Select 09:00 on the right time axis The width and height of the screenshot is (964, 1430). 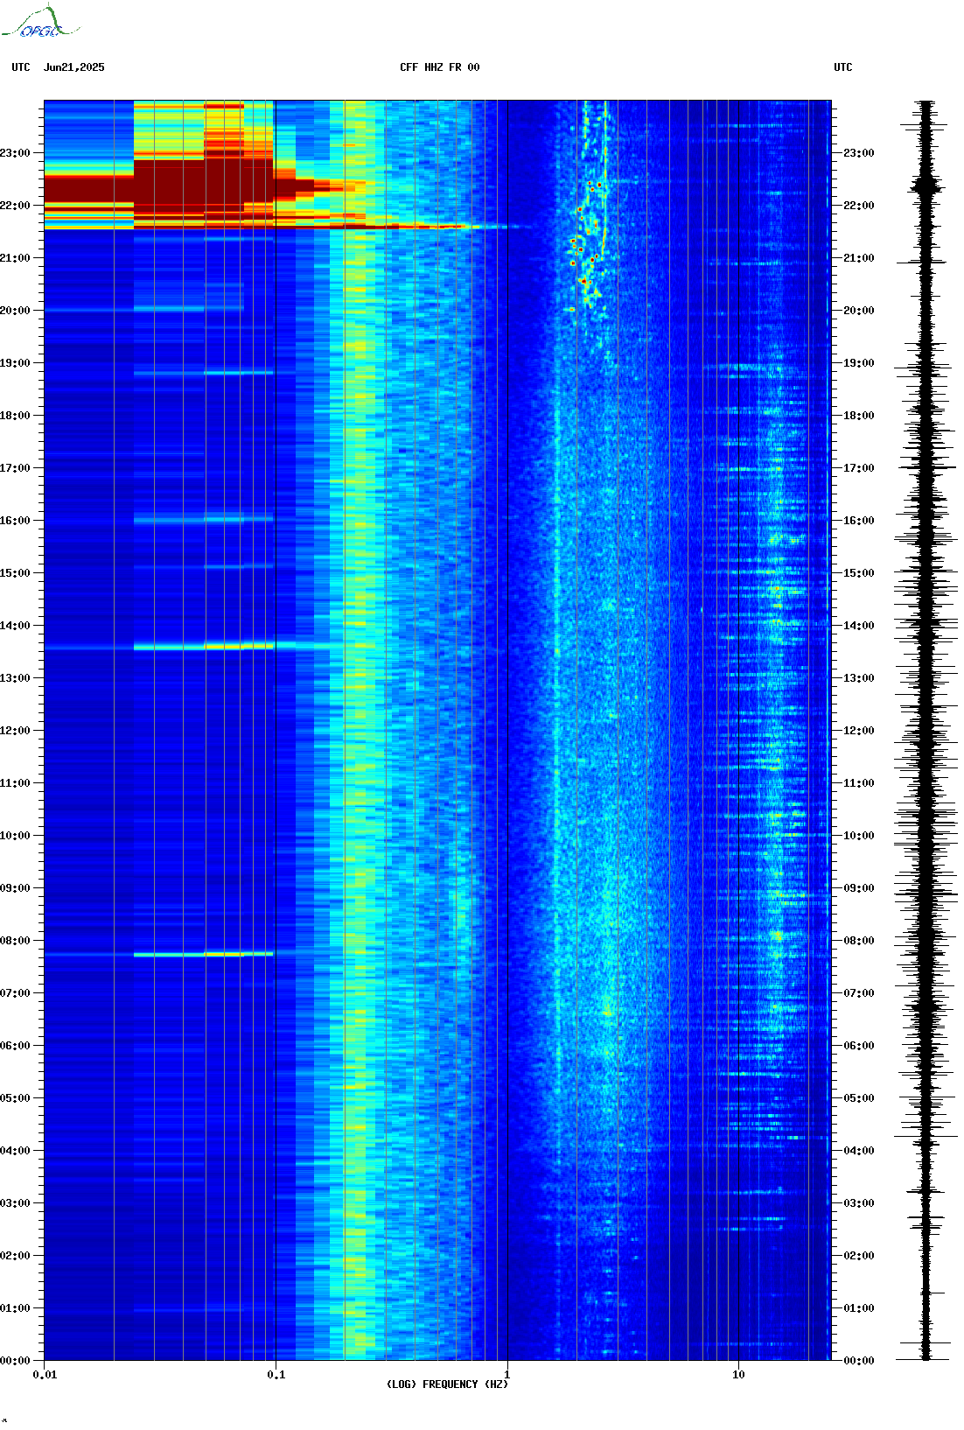[x=858, y=888]
